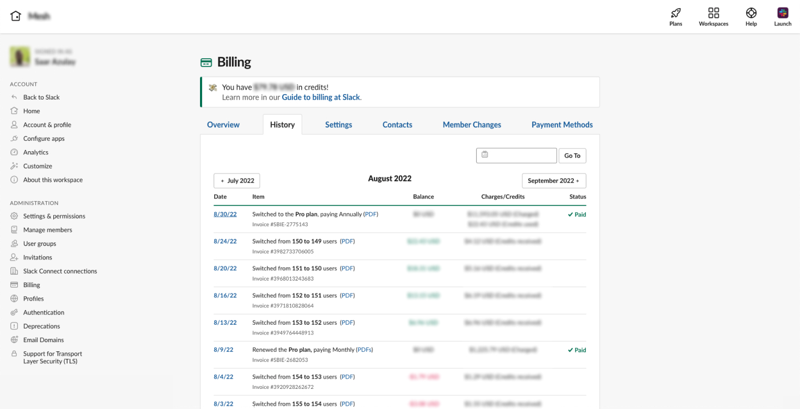Click the home icon in header
This screenshot has height=409, width=800.
[16, 16]
